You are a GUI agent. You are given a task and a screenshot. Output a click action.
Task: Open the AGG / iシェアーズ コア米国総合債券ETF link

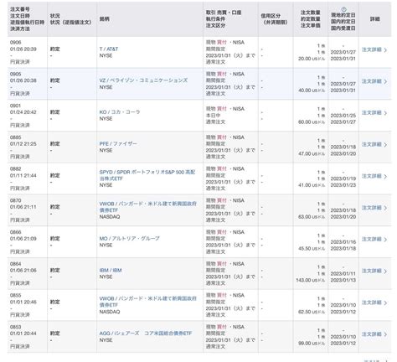point(146,334)
